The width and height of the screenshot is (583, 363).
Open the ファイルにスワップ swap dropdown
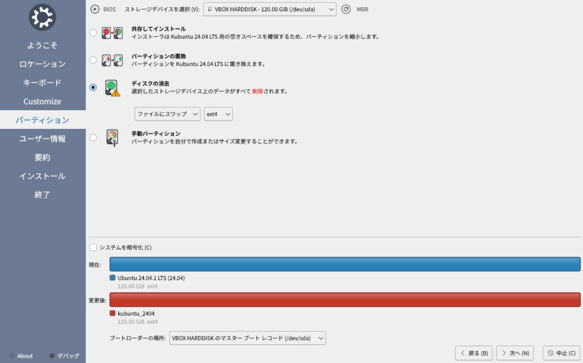167,114
